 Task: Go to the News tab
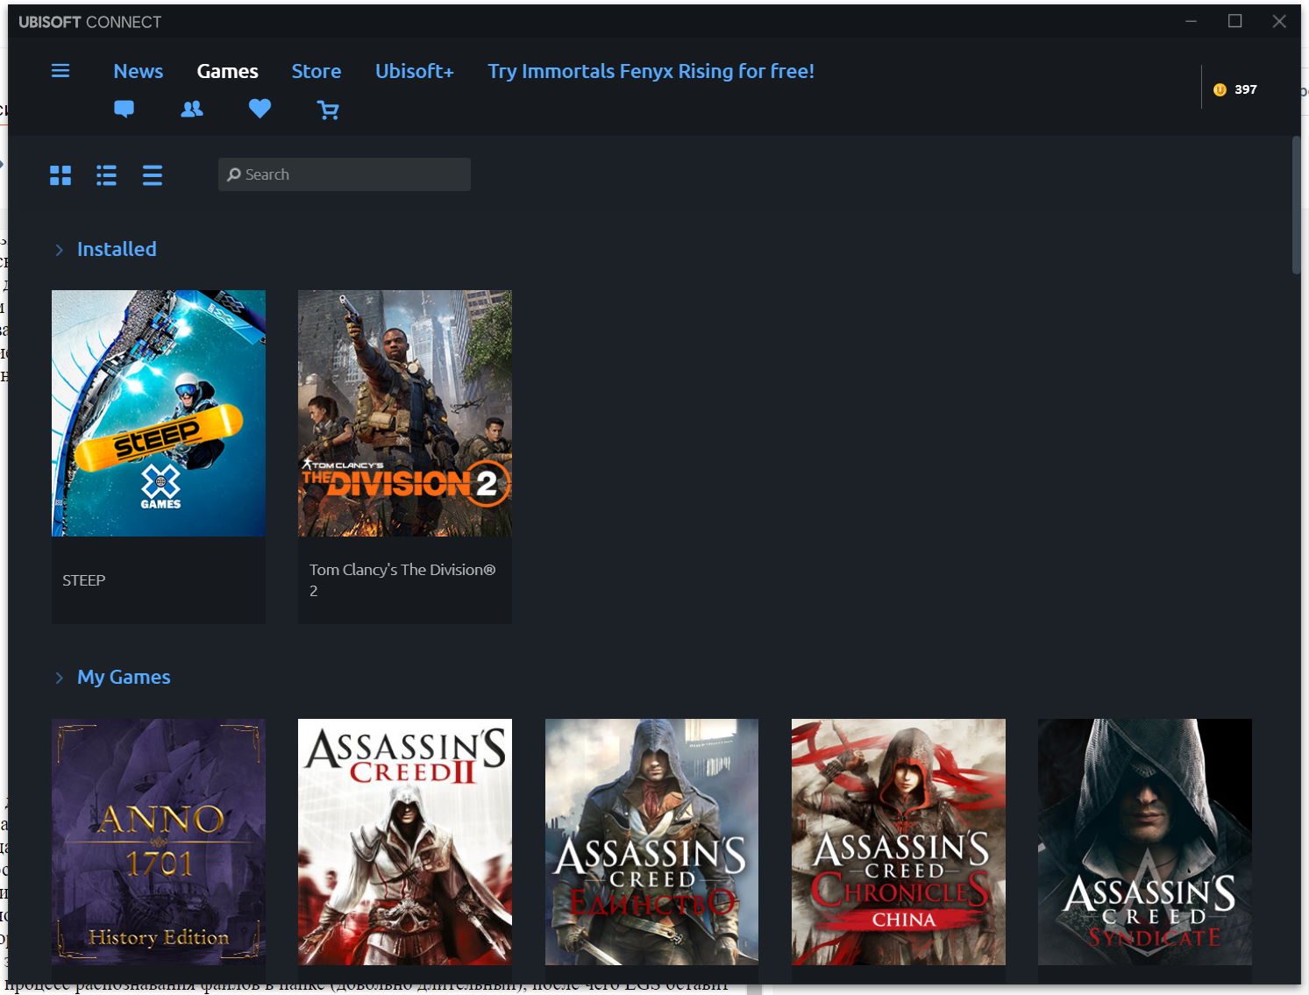139,71
